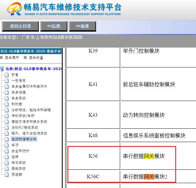The image size is (196, 188).
Task: Click the page icon beside 座椅
Action: [7, 157]
